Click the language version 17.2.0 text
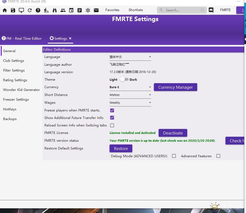246x213 pixels. pyautogui.click(x=133, y=72)
